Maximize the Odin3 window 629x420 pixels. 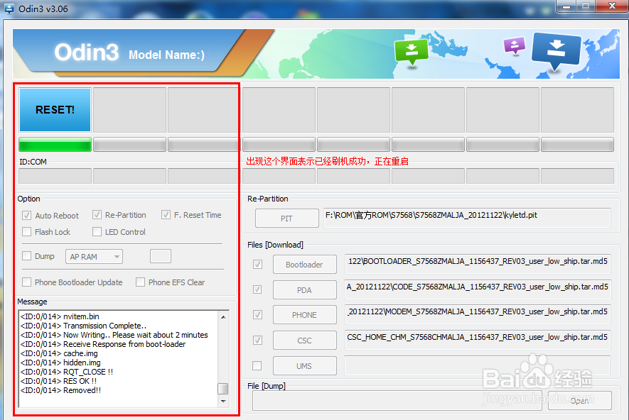[586, 6]
